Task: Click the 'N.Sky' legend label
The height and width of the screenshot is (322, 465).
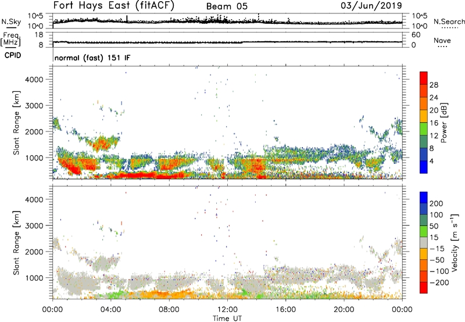Action: click(11, 22)
